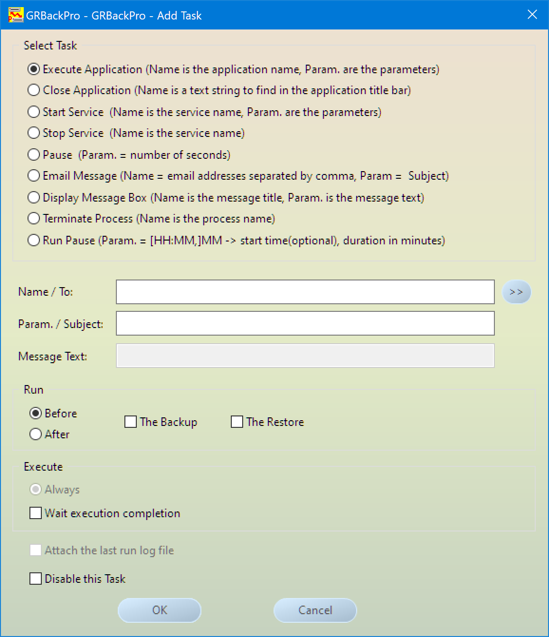
Task: Click the Param. / Subject text field
Action: 305,323
